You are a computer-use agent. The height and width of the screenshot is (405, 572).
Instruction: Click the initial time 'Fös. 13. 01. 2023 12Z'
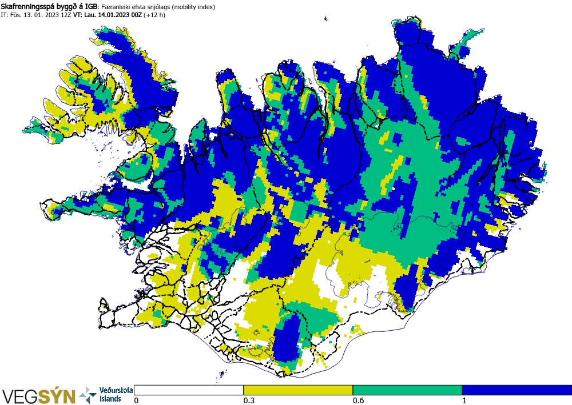pyautogui.click(x=39, y=15)
